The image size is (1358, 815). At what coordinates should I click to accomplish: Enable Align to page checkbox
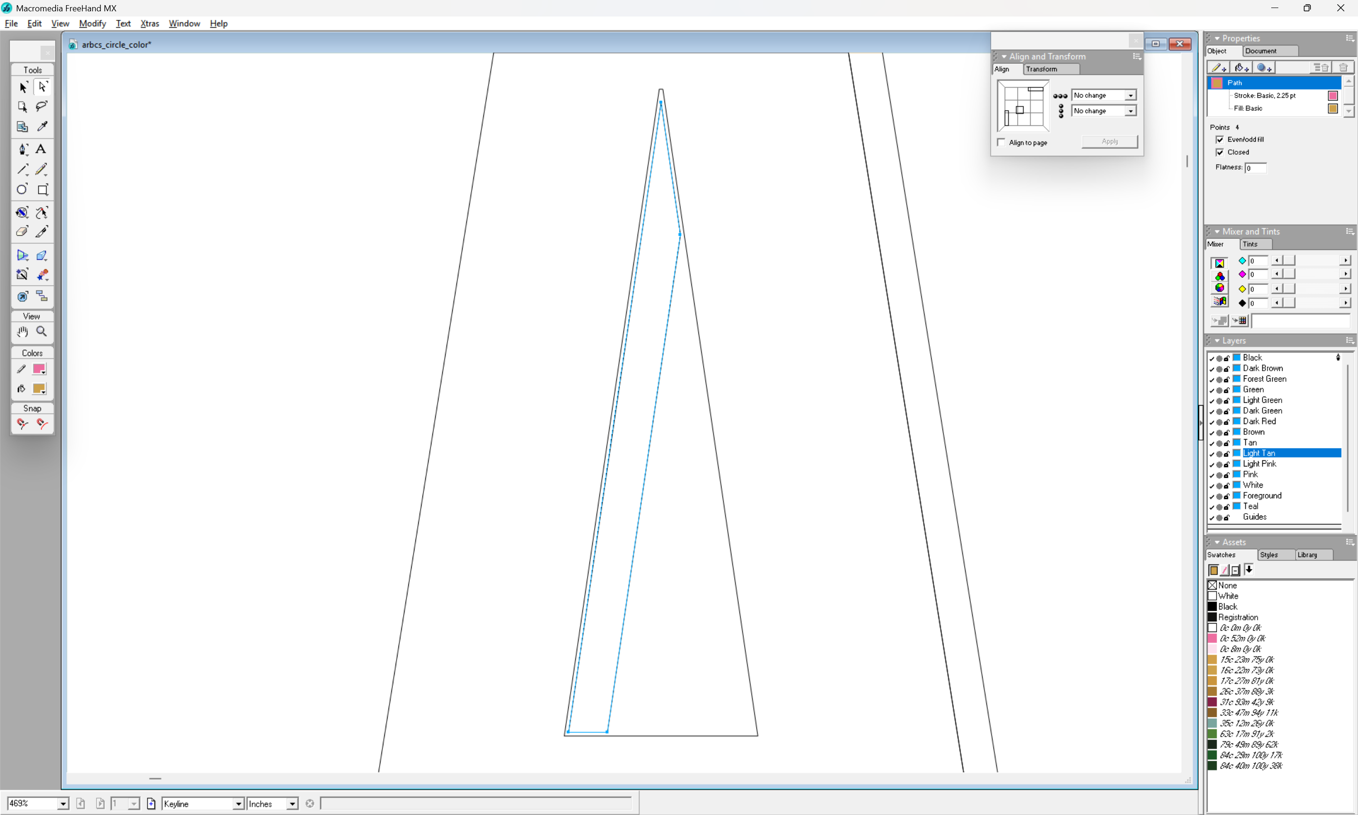tap(1002, 142)
